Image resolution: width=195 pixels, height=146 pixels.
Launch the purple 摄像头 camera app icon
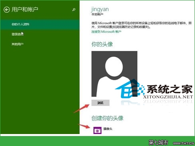(x=97, y=130)
